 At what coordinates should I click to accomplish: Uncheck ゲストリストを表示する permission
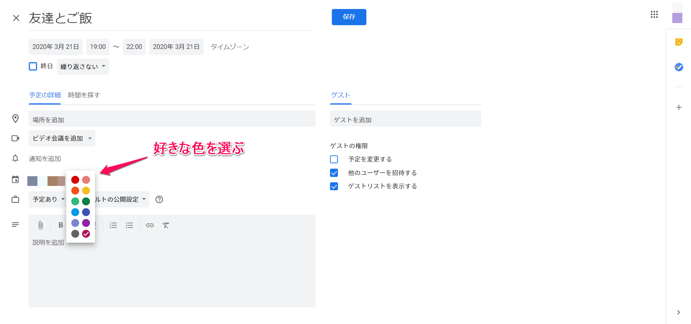[334, 186]
